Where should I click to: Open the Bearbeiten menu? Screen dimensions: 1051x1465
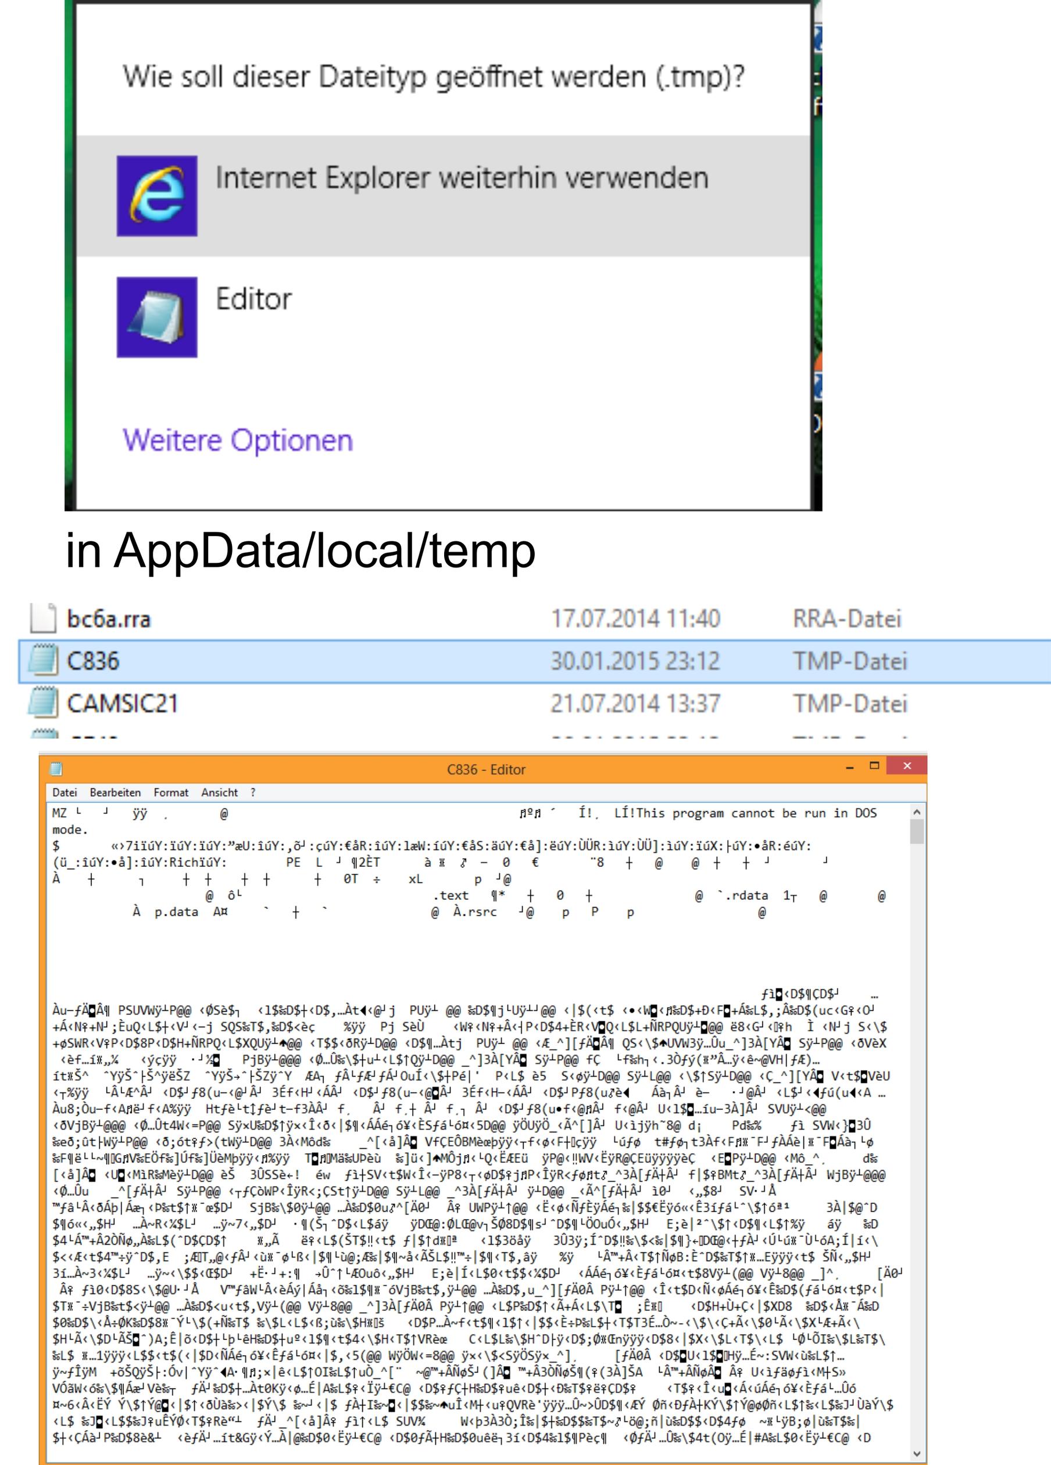[x=115, y=792]
